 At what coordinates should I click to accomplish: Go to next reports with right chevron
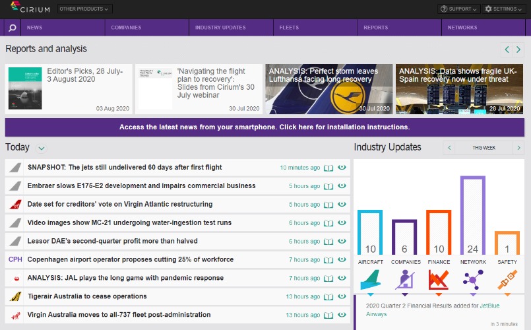pos(518,49)
